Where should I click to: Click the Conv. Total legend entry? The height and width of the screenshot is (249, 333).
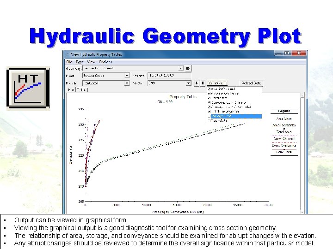[284, 152]
